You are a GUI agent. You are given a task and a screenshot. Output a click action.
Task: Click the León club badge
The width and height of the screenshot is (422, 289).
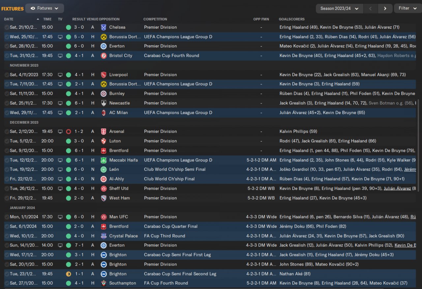pyautogui.click(x=104, y=169)
